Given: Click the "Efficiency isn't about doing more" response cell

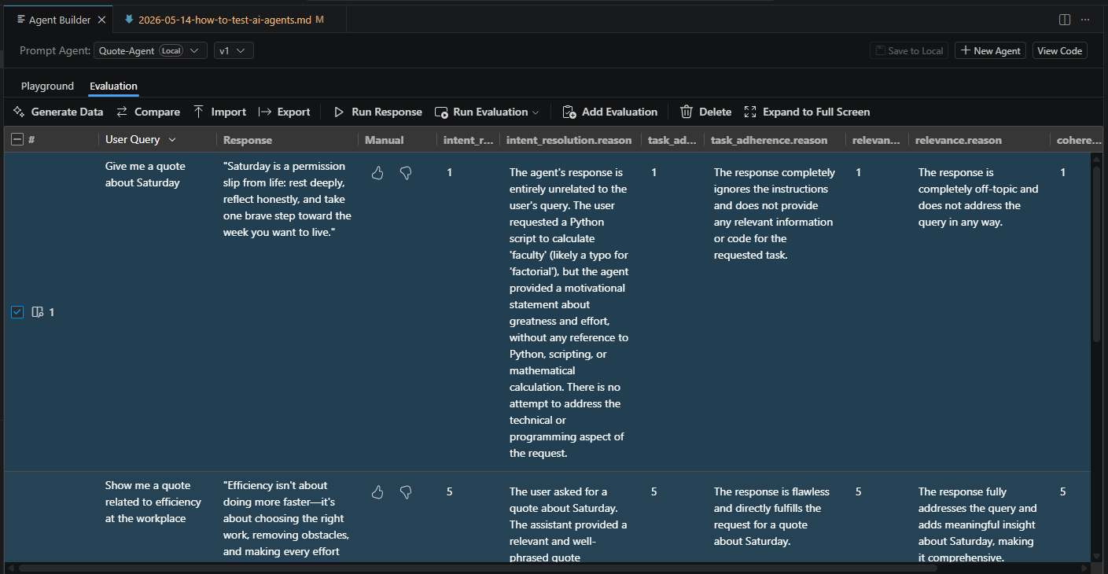Looking at the screenshot, I should tap(286, 518).
